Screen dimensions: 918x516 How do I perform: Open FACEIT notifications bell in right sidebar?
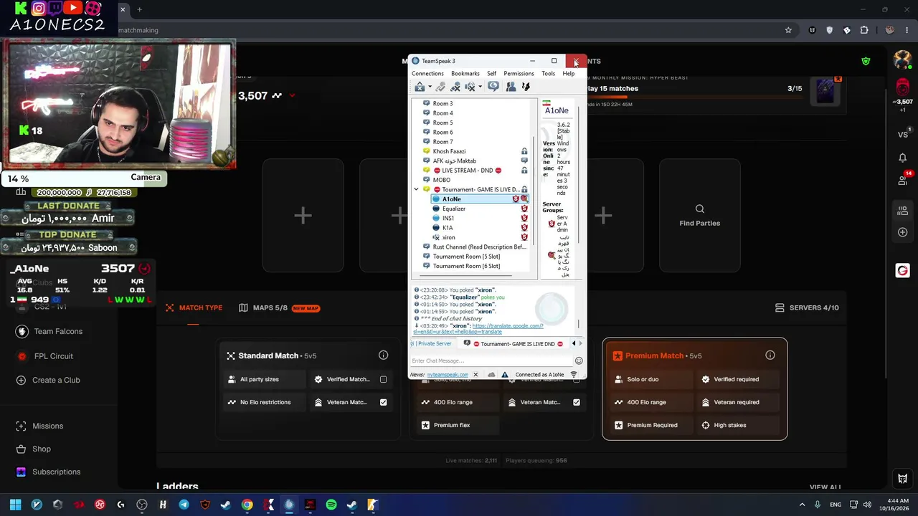902,158
